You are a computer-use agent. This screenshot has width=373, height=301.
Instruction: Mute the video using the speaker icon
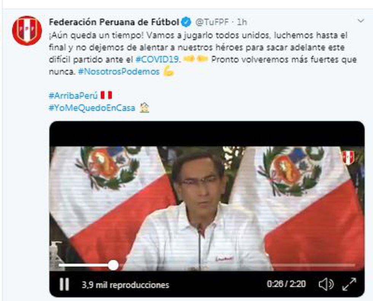click(x=326, y=284)
